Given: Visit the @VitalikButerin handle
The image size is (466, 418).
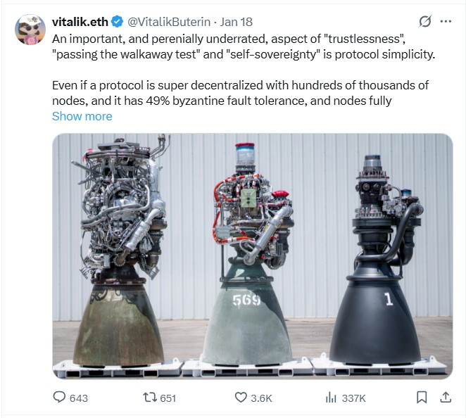Looking at the screenshot, I should coord(169,22).
